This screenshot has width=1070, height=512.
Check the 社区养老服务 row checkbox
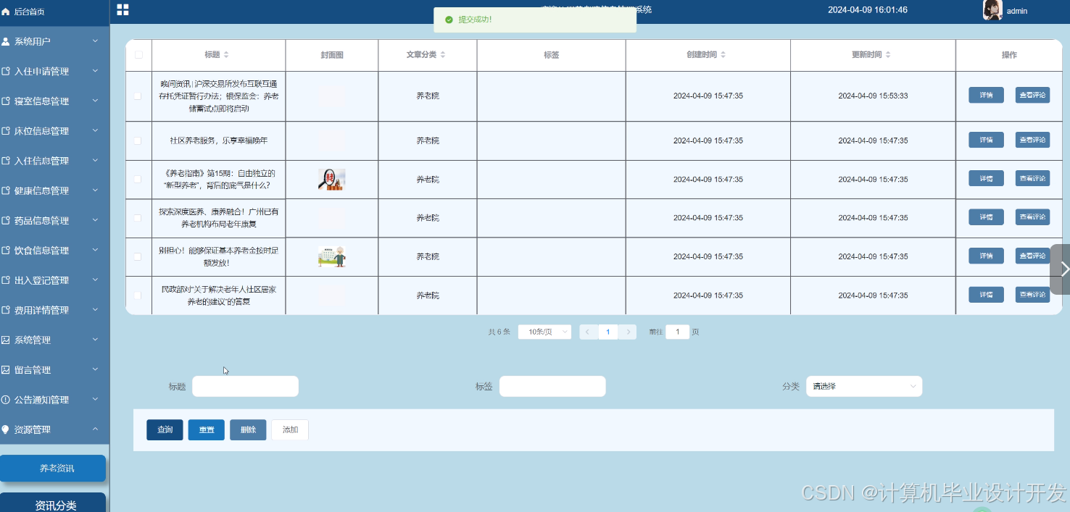(x=138, y=140)
